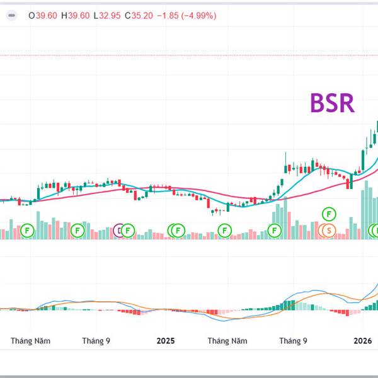Click the low price value L32.95

(107, 16)
